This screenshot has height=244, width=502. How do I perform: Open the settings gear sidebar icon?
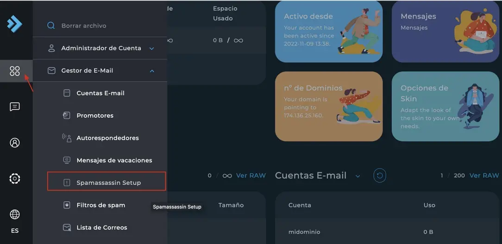[15, 178]
